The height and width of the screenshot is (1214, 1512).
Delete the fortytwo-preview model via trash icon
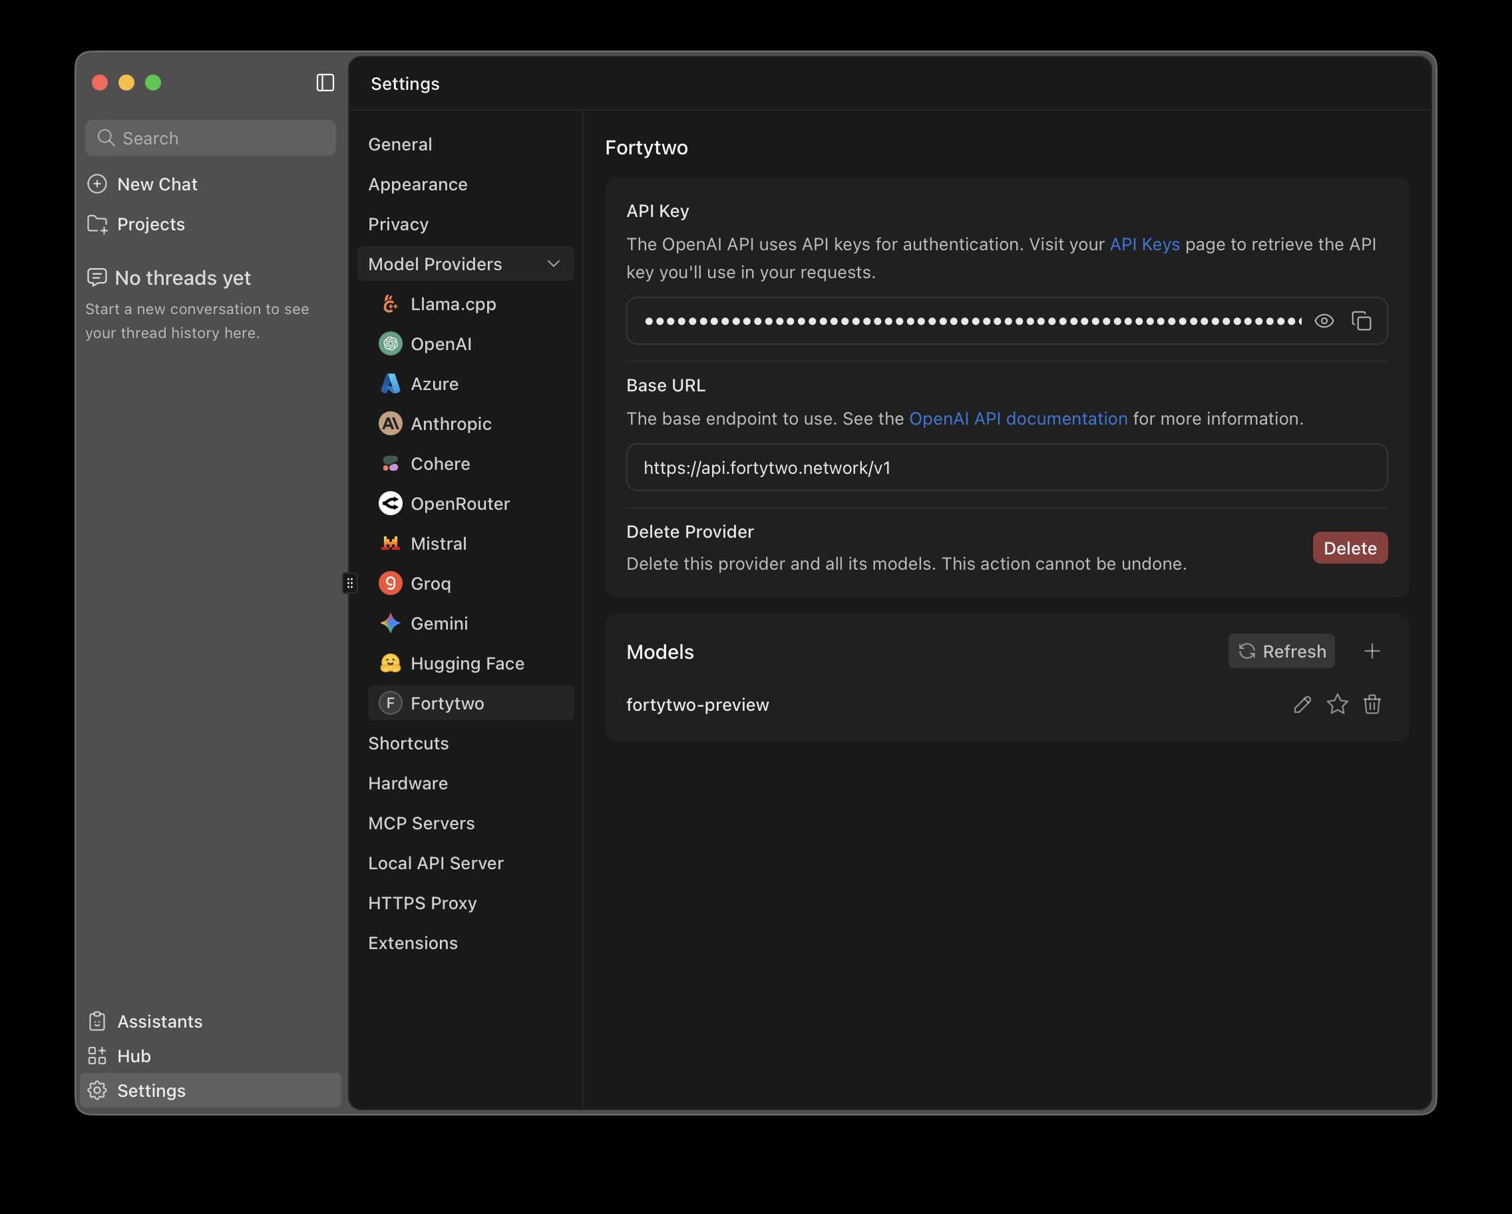1372,705
